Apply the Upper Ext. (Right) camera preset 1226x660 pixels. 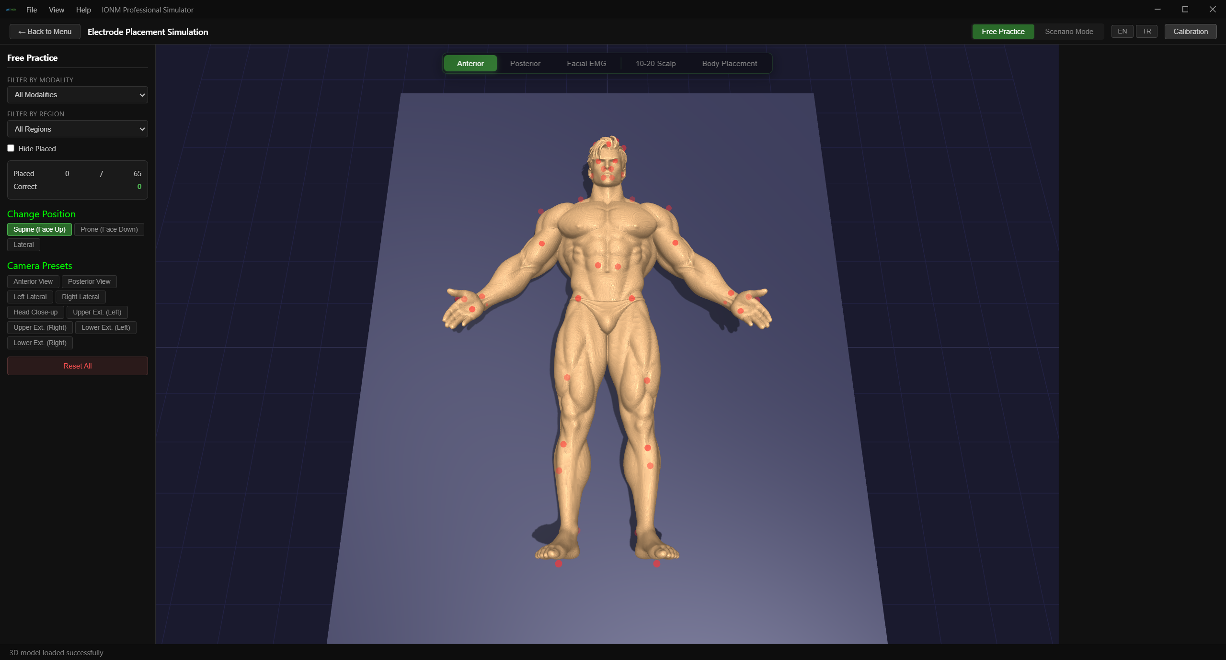coord(40,327)
